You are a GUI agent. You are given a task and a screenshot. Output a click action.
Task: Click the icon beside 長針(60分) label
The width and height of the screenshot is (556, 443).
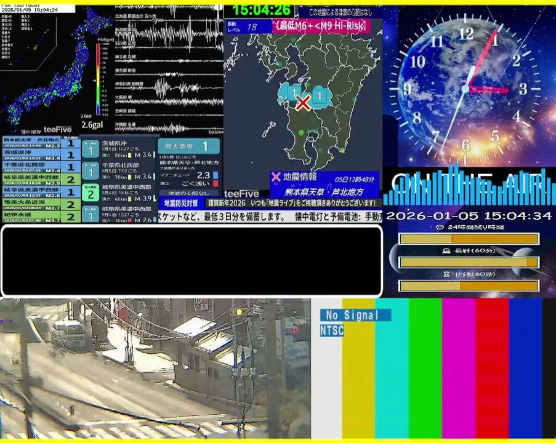[446, 250]
